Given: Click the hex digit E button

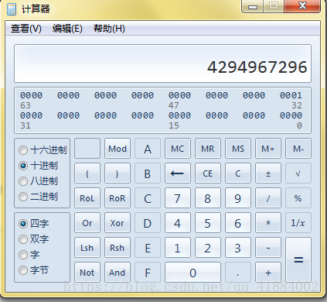Looking at the screenshot, I should pyautogui.click(x=148, y=248).
